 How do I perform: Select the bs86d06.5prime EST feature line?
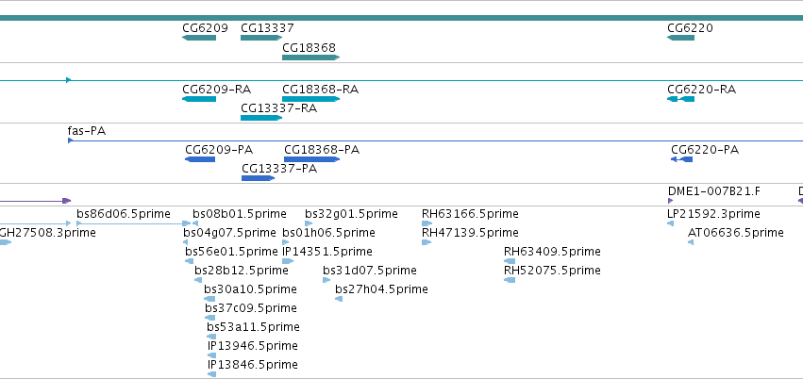(x=134, y=223)
